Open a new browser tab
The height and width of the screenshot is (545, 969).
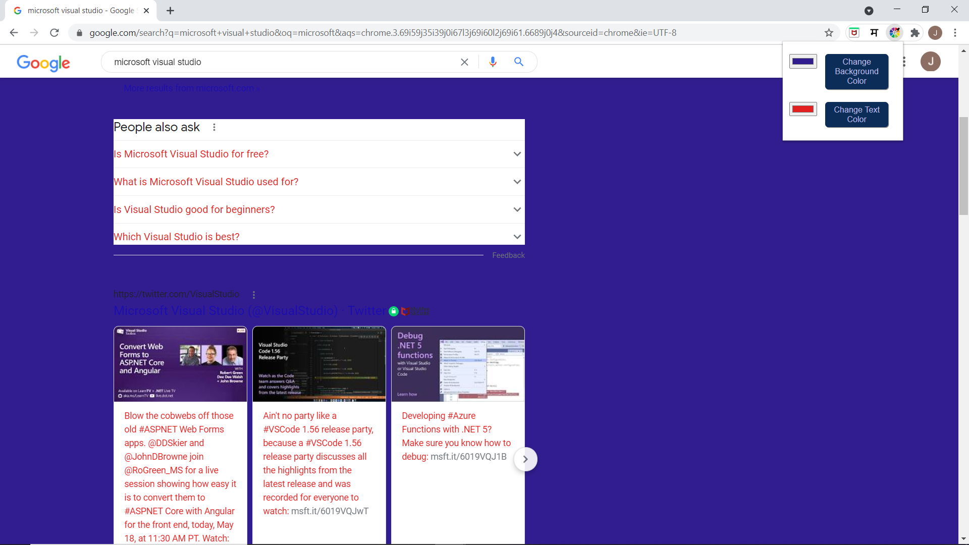[170, 11]
